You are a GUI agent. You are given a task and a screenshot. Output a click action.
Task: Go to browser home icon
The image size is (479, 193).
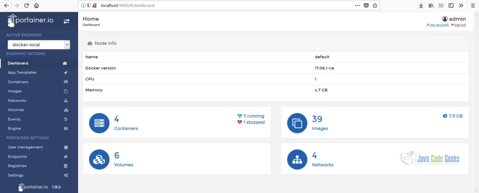(36, 6)
